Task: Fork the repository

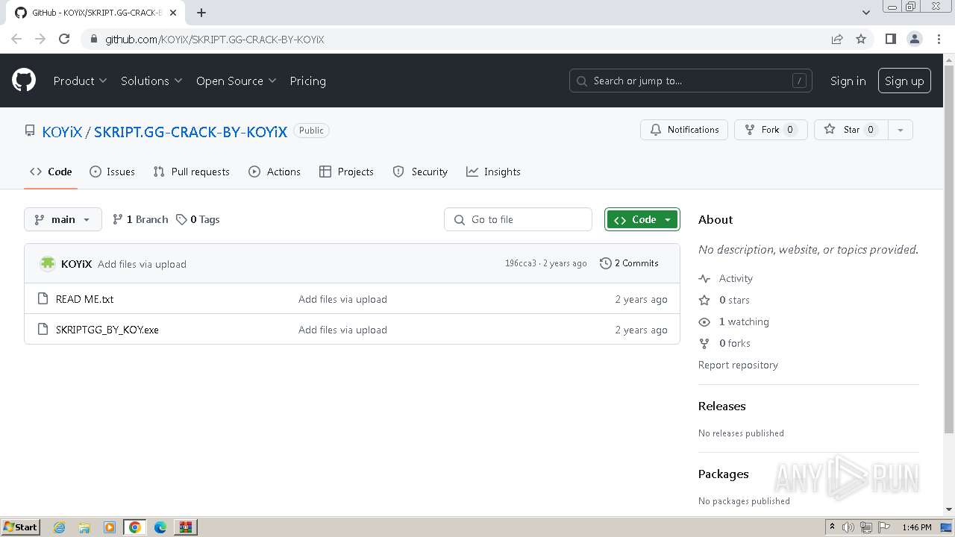Action: click(771, 130)
